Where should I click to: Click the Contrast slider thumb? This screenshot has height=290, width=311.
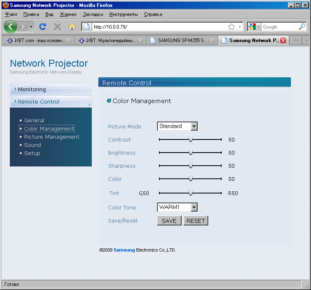click(191, 139)
